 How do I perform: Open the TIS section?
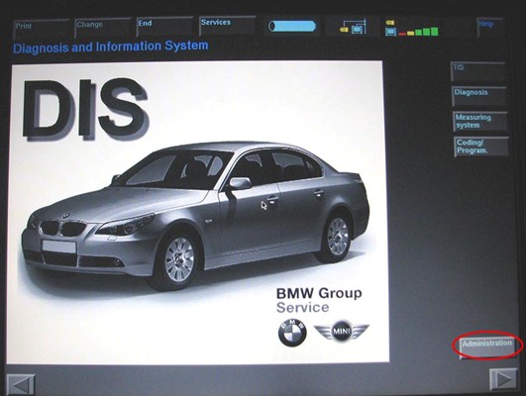(477, 71)
